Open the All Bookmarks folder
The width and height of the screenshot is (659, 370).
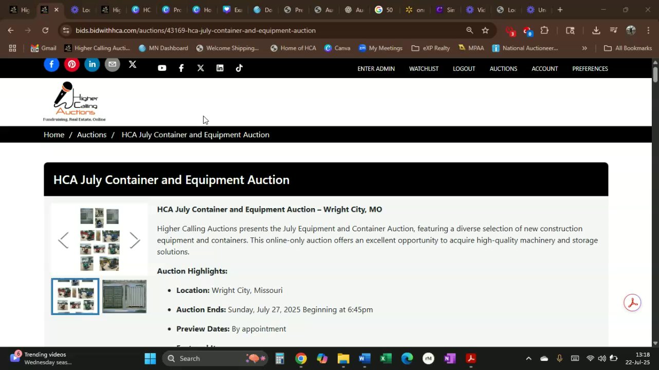[x=628, y=48]
